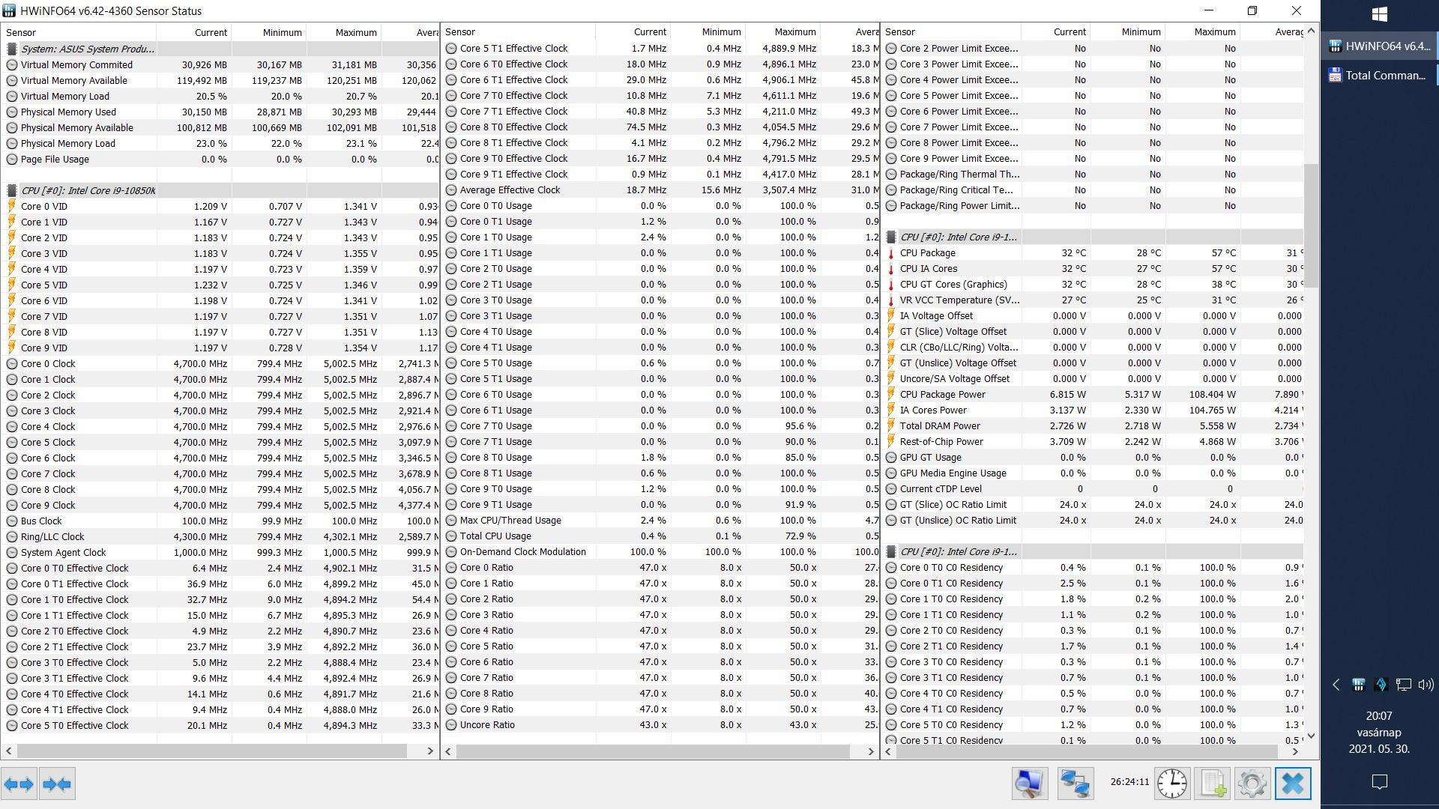Open the network tray icon
Screen dimensions: 1439x809
[x=1403, y=684]
